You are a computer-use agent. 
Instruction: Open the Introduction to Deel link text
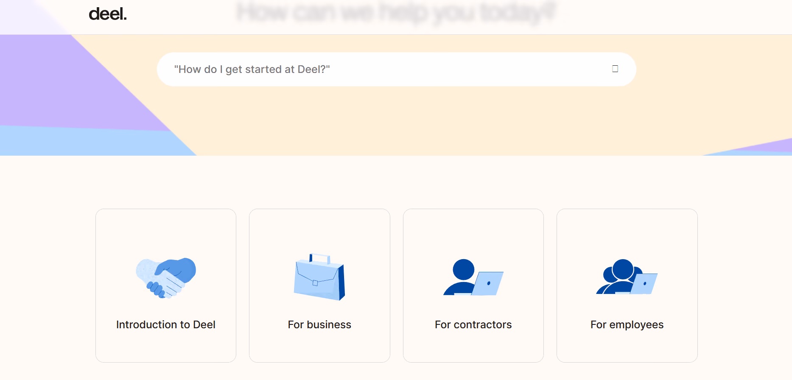166,324
